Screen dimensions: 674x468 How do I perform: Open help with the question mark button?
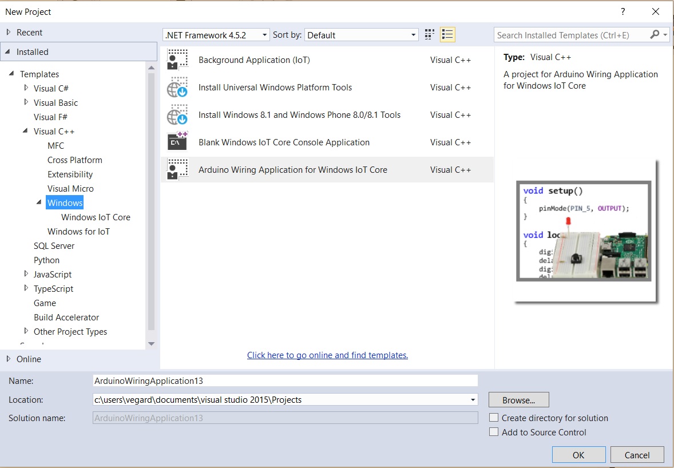pyautogui.click(x=623, y=11)
